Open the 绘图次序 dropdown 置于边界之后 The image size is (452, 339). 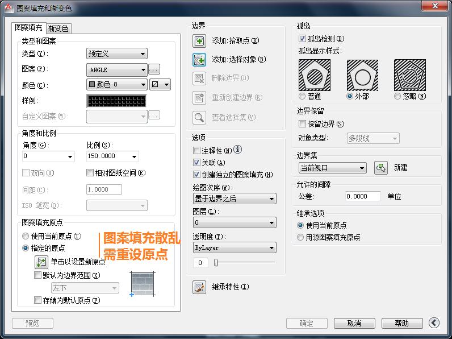(235, 199)
